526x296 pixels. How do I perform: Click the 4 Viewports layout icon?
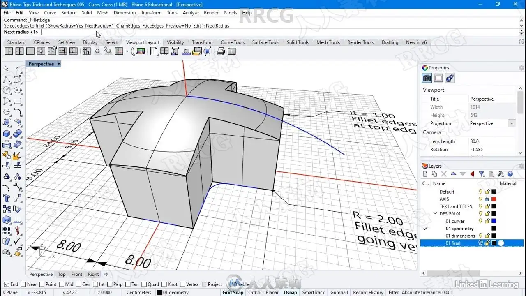click(x=19, y=51)
